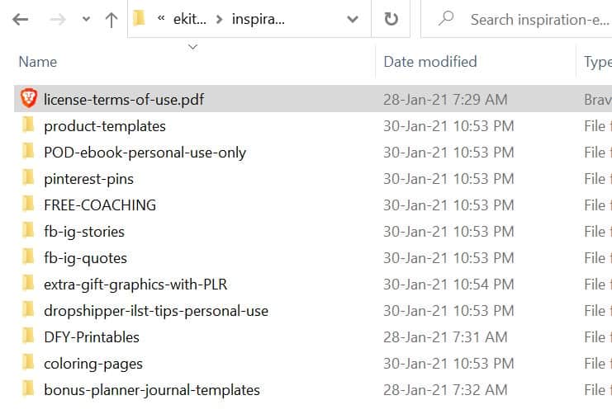
Task: Click the fb-ig-quotes folder icon
Action: pos(28,256)
